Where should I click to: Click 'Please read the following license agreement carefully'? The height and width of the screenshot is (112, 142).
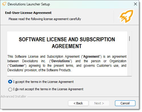coord(45,19)
